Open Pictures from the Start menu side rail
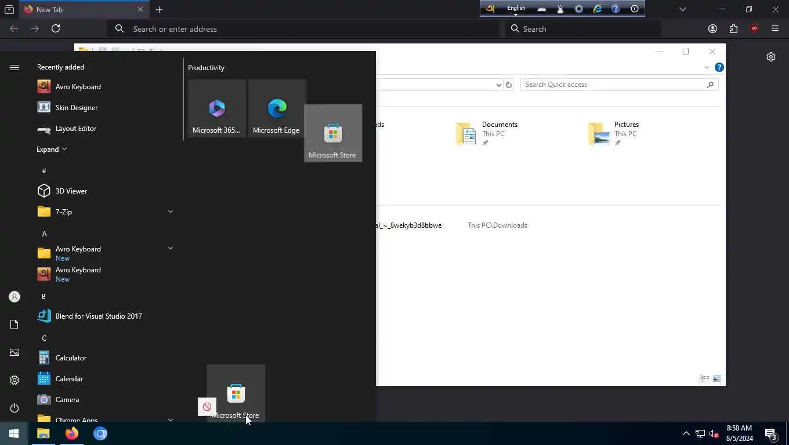Image resolution: width=789 pixels, height=445 pixels. tap(15, 352)
